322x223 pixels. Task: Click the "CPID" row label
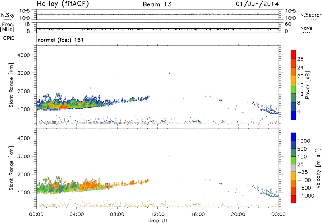[x=9, y=38]
